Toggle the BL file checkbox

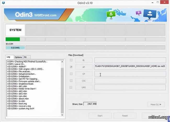click(x=71, y=60)
